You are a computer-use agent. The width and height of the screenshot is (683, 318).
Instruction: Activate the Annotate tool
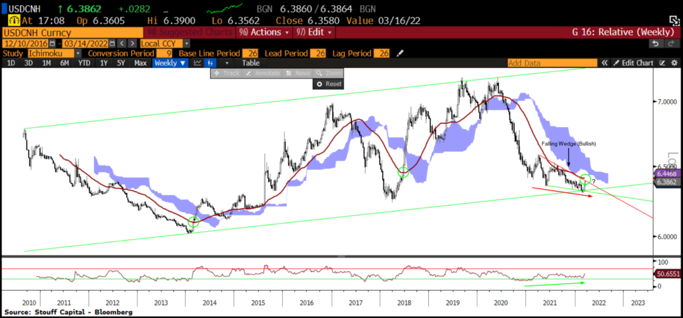click(261, 73)
